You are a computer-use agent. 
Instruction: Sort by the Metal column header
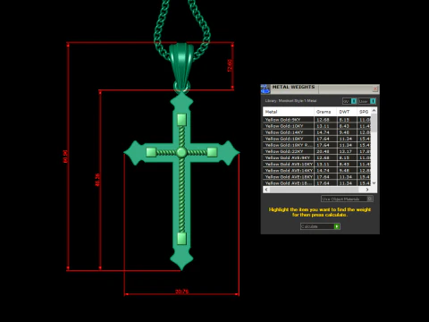(x=289, y=112)
